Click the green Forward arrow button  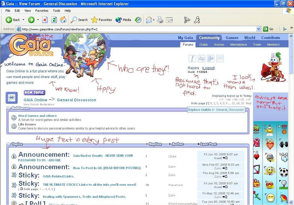[31, 20]
